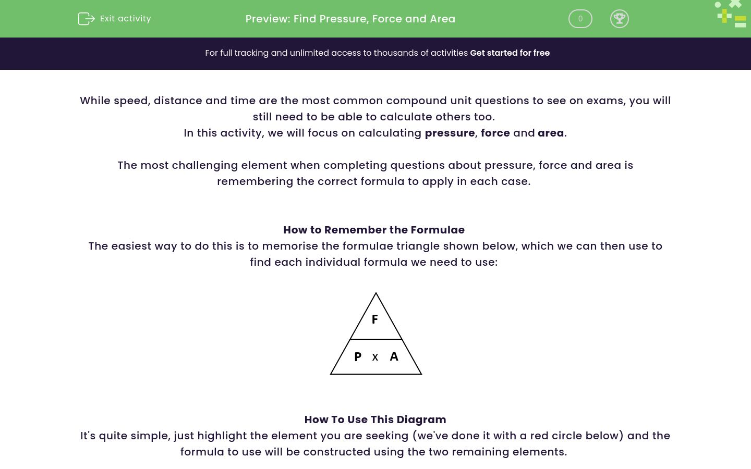751x469 pixels.
Task: Click the score counter showing 0
Action: [x=580, y=19]
